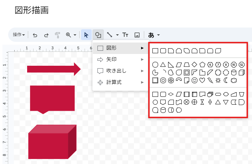Choose the pentagon shape
252x164 pixels.
202,65
